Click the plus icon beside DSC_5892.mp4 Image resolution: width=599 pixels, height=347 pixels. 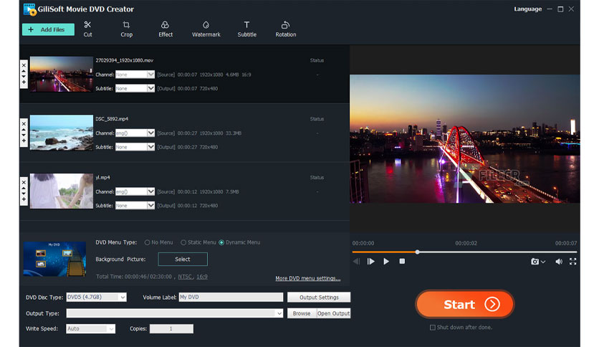tap(24, 141)
